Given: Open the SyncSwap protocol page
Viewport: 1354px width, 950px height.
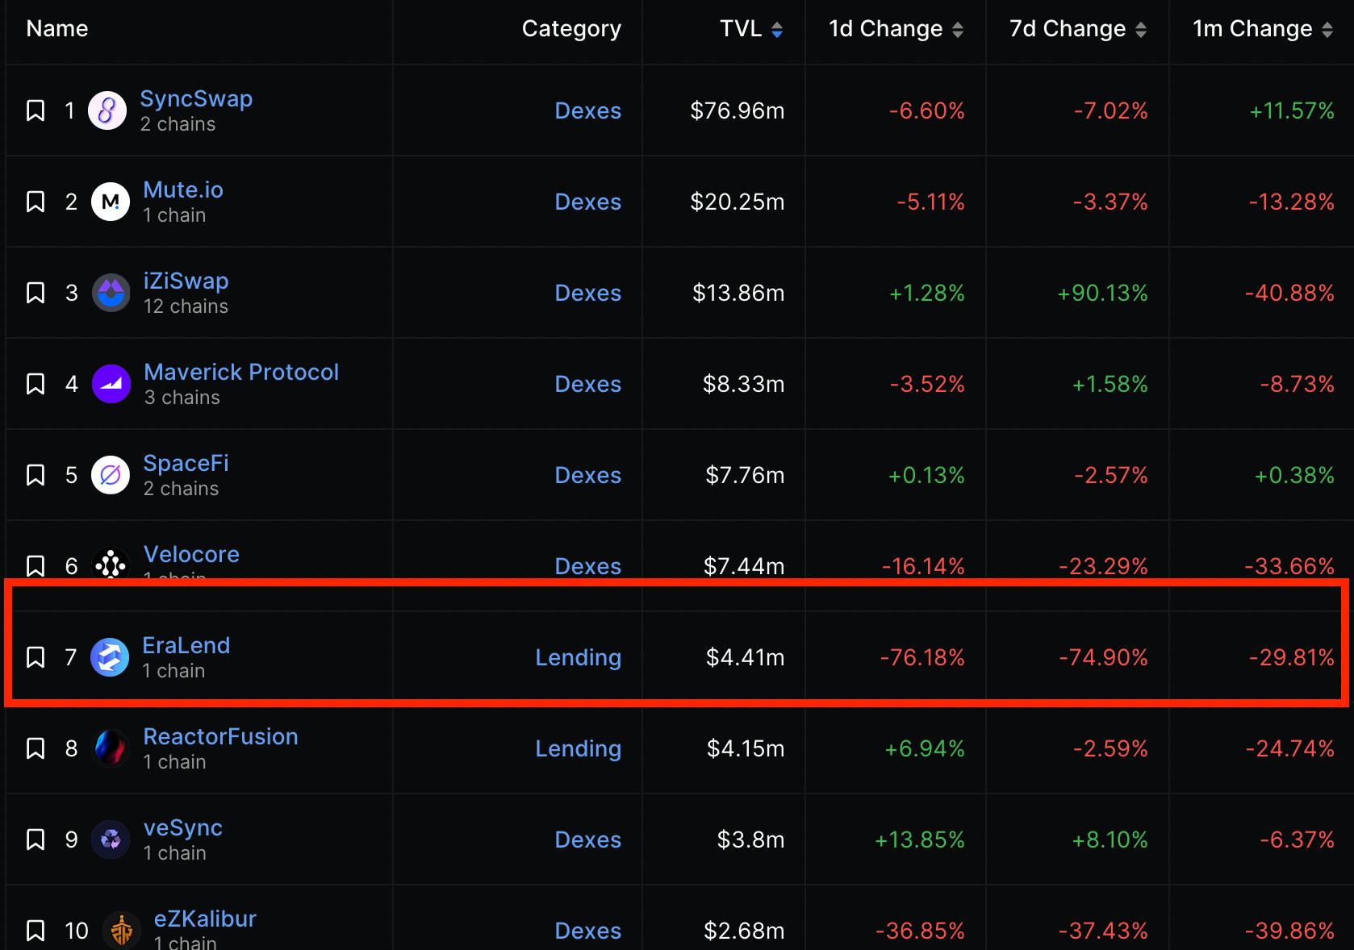Looking at the screenshot, I should [x=196, y=98].
